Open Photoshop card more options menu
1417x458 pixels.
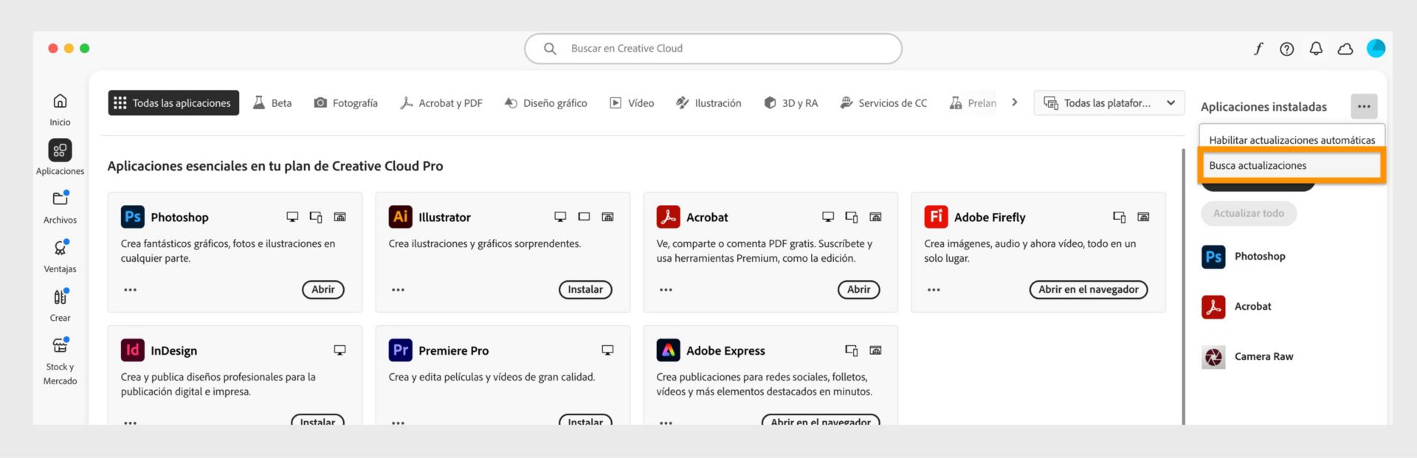(131, 290)
